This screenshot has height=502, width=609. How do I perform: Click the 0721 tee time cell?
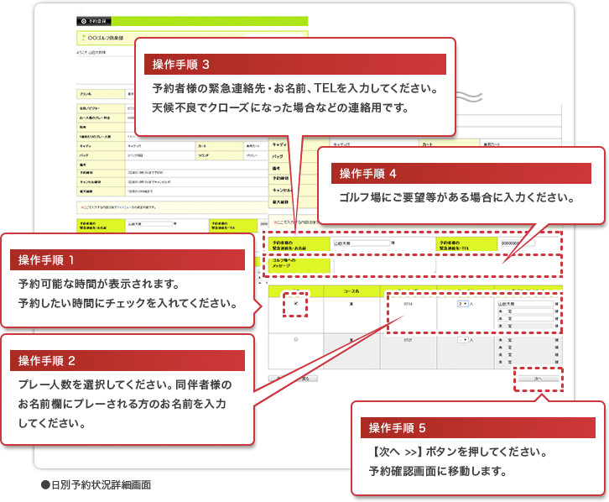tap(409, 351)
